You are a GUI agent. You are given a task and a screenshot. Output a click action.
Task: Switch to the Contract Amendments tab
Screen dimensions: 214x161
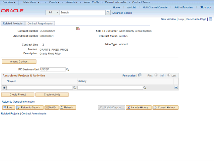(x=40, y=23)
